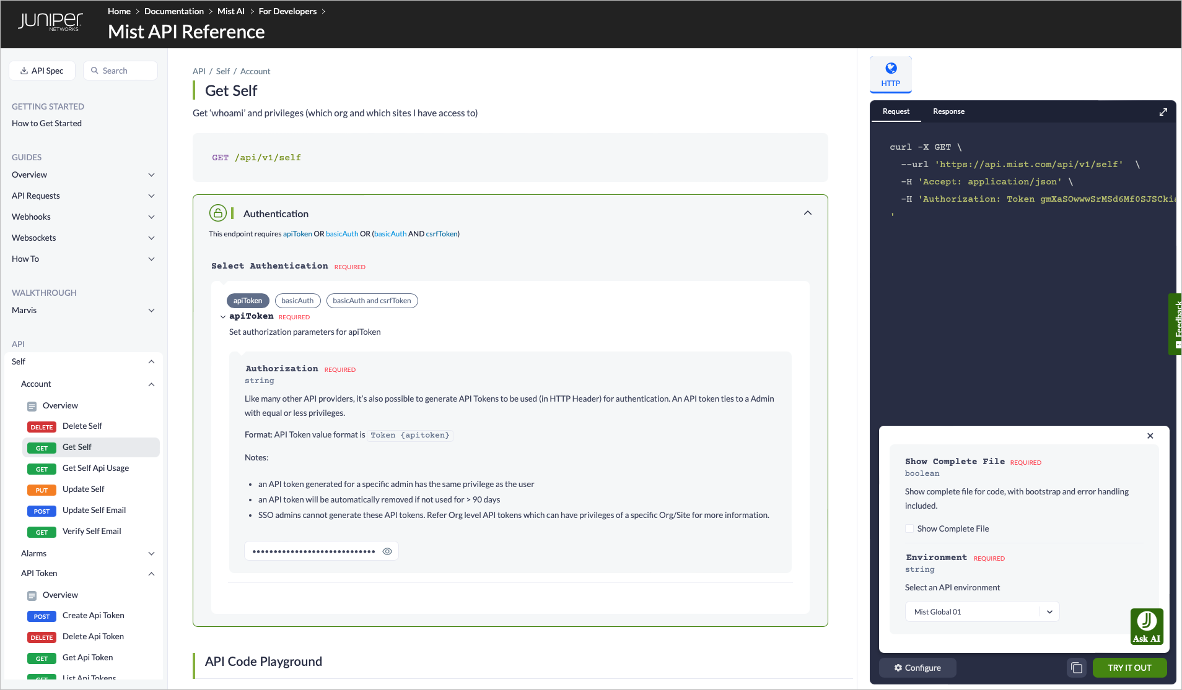Select basicAuth authentication option
This screenshot has width=1182, height=690.
pos(297,301)
